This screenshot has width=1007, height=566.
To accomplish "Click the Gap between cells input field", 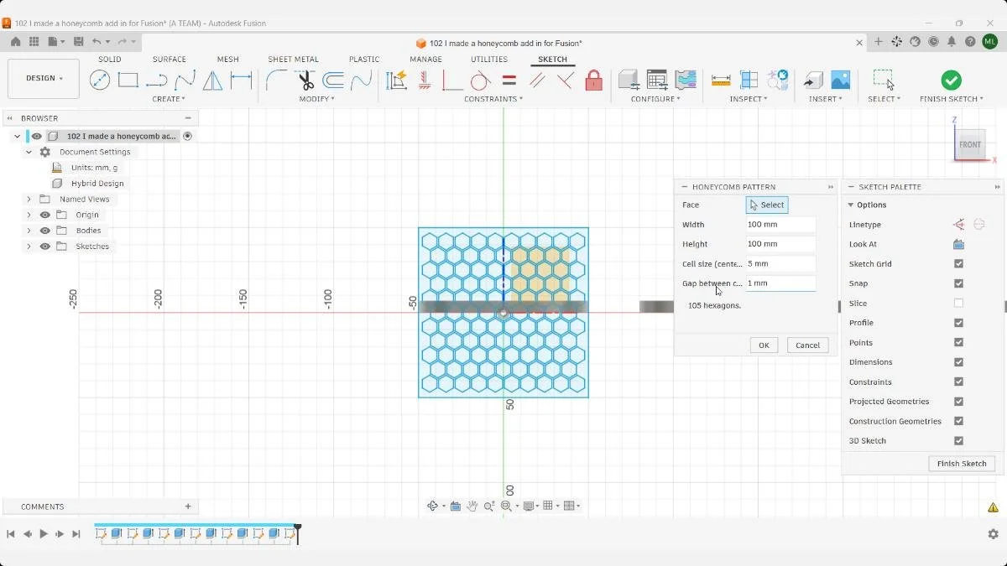I will pyautogui.click(x=780, y=283).
